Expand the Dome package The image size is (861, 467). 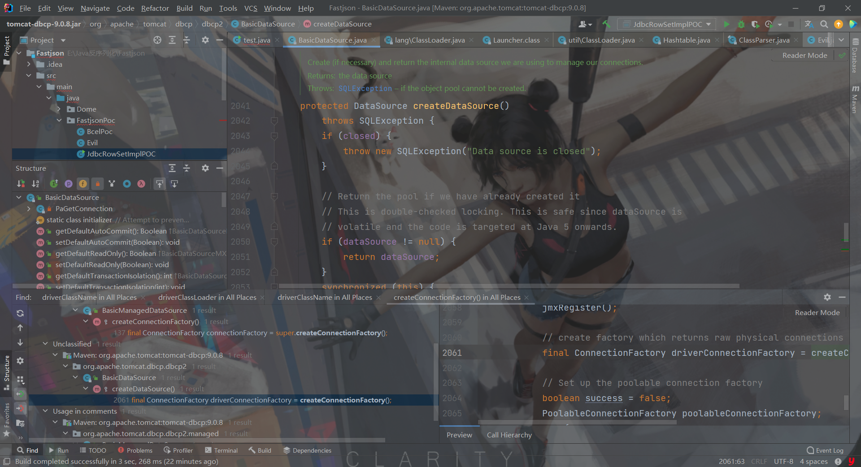pyautogui.click(x=59, y=109)
